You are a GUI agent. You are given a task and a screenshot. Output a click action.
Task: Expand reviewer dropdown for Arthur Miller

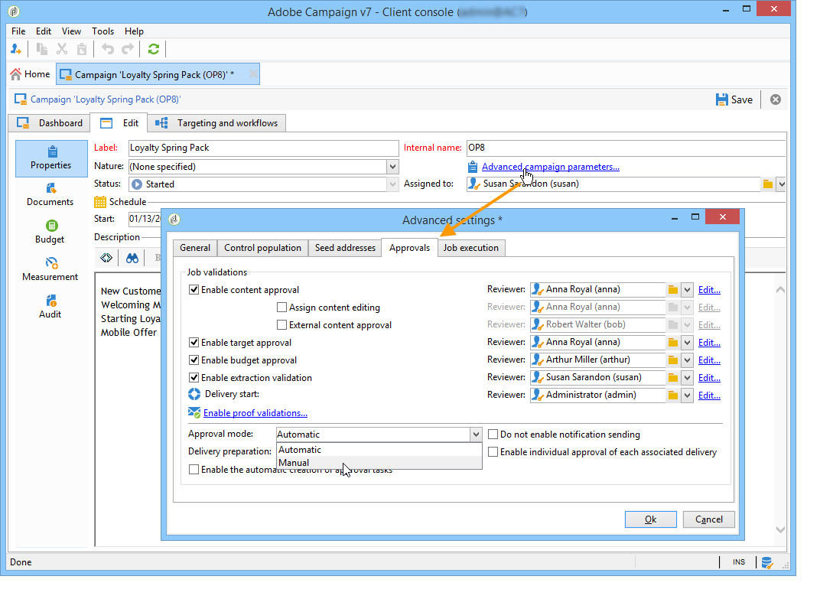(x=687, y=360)
